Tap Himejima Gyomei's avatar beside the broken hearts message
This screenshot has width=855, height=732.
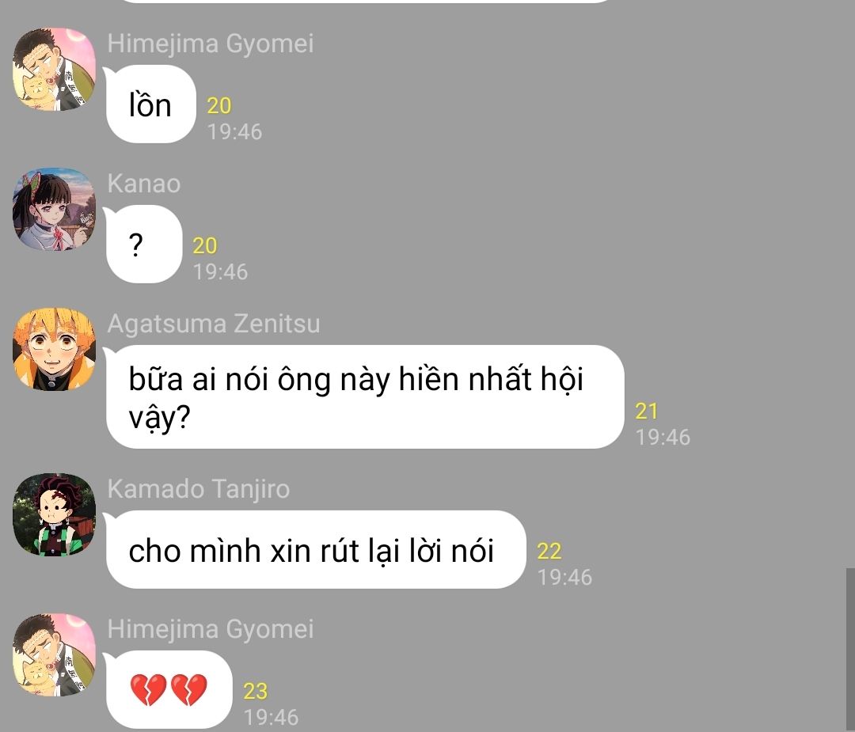[54, 654]
